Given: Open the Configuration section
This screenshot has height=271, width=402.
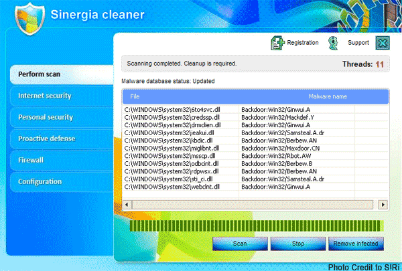Looking at the screenshot, I should pos(62,181).
